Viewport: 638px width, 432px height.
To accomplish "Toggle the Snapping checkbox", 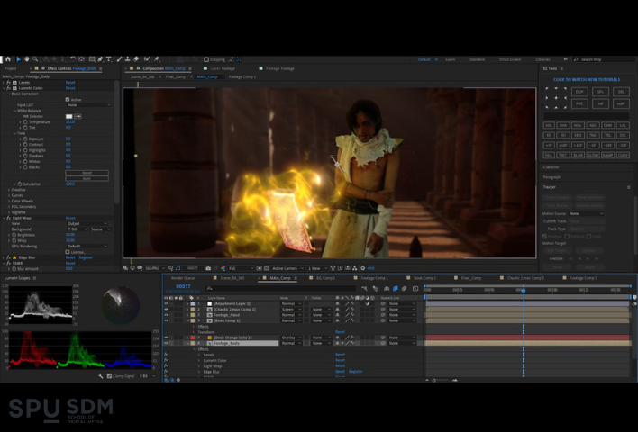I will [206, 59].
